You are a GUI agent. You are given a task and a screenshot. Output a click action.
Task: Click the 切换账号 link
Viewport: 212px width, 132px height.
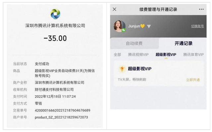(x=197, y=26)
